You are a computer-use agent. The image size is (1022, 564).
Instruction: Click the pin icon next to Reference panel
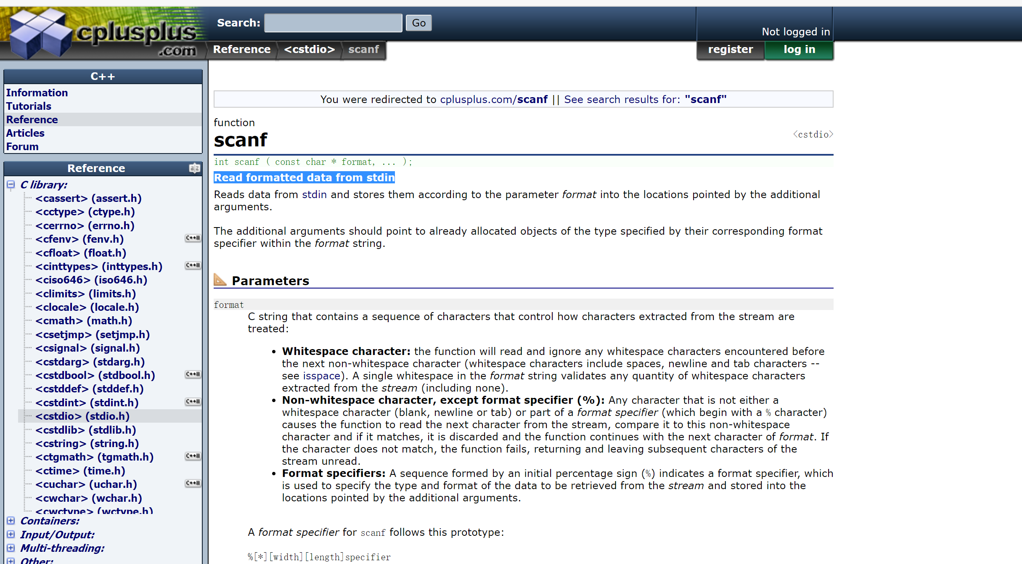click(x=195, y=168)
